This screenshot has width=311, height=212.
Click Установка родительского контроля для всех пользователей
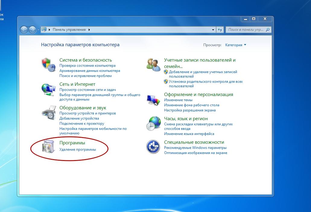point(206,84)
